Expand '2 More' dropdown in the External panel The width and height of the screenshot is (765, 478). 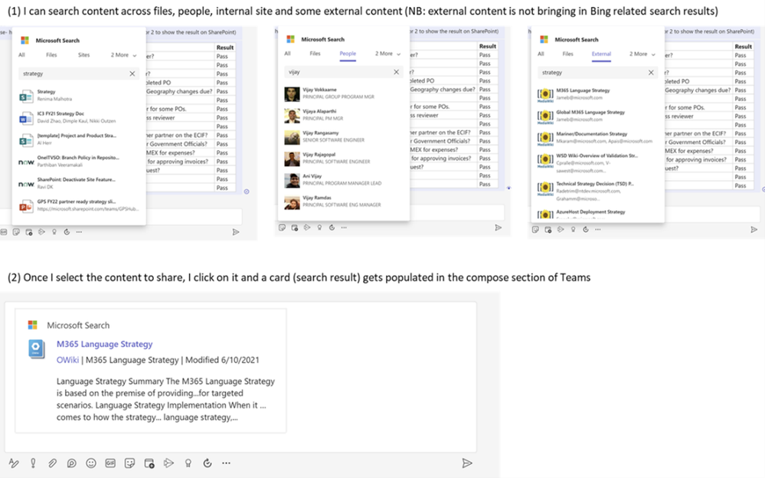(642, 54)
